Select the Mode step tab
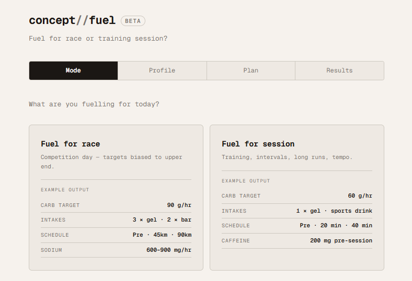 pyautogui.click(x=73, y=70)
